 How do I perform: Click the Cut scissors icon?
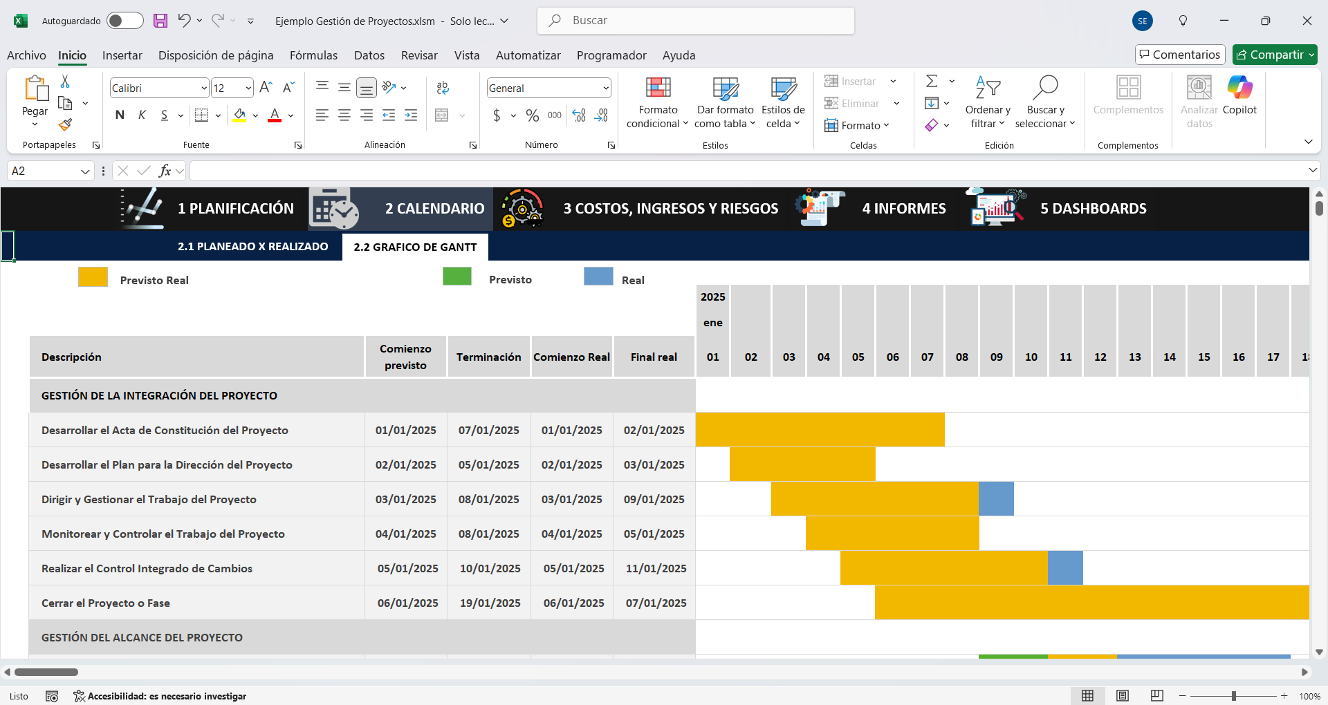click(x=65, y=82)
